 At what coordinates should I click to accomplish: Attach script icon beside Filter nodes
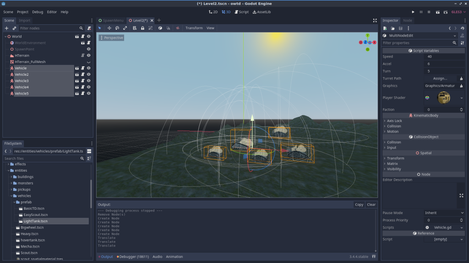[x=89, y=28]
